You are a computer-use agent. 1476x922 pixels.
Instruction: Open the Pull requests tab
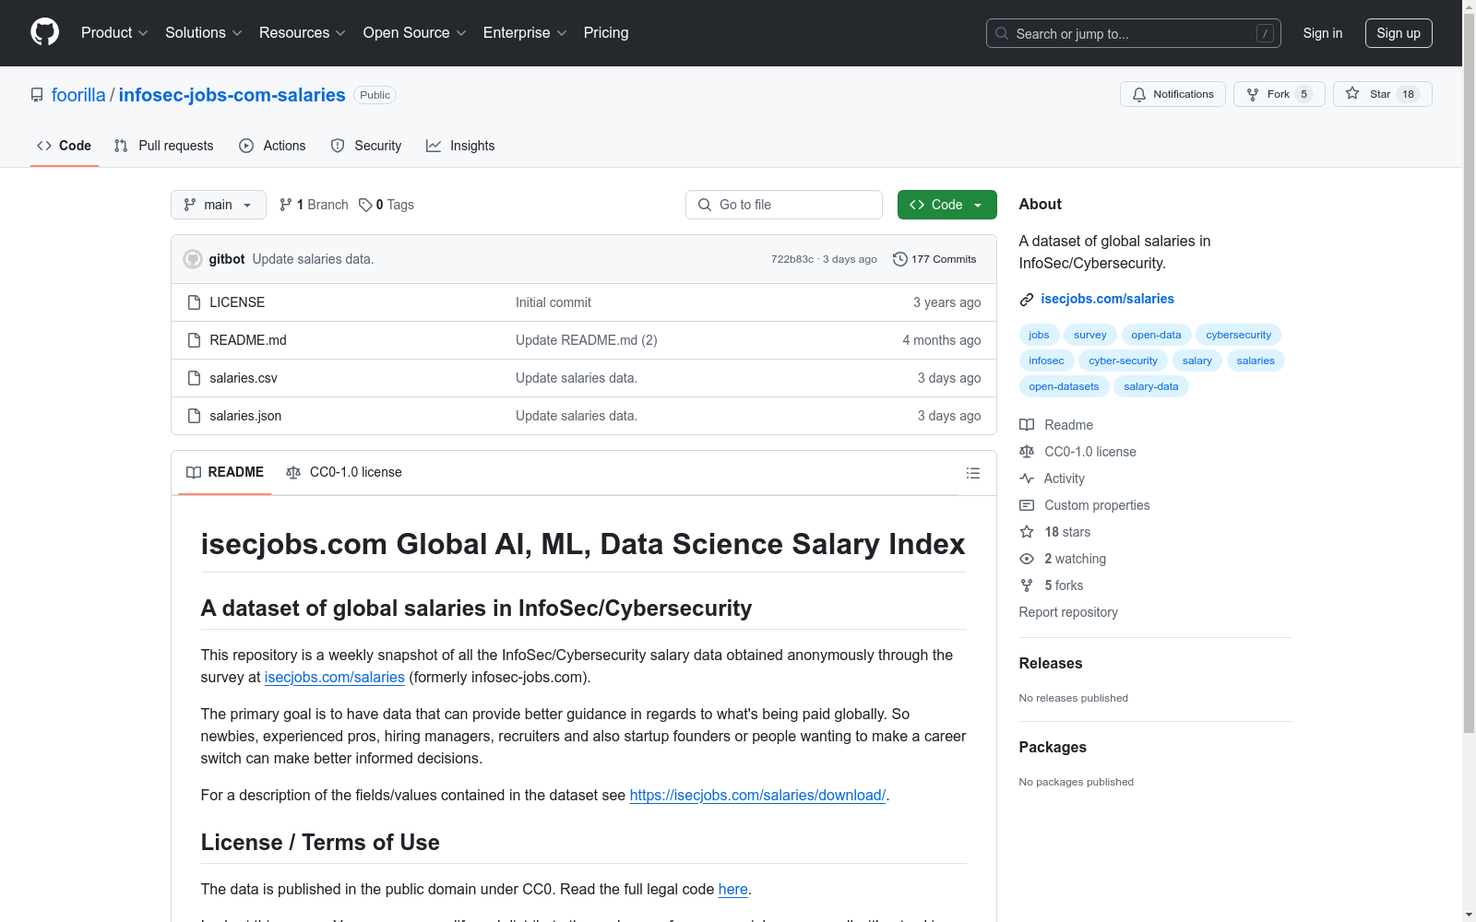pos(163,146)
